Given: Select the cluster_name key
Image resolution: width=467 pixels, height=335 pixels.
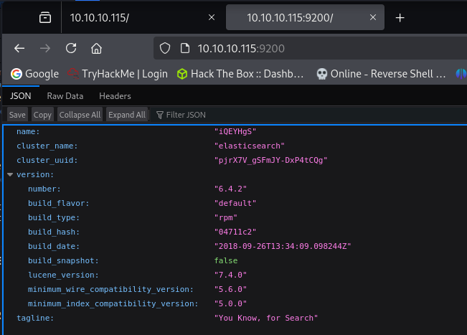Looking at the screenshot, I should point(47,146).
